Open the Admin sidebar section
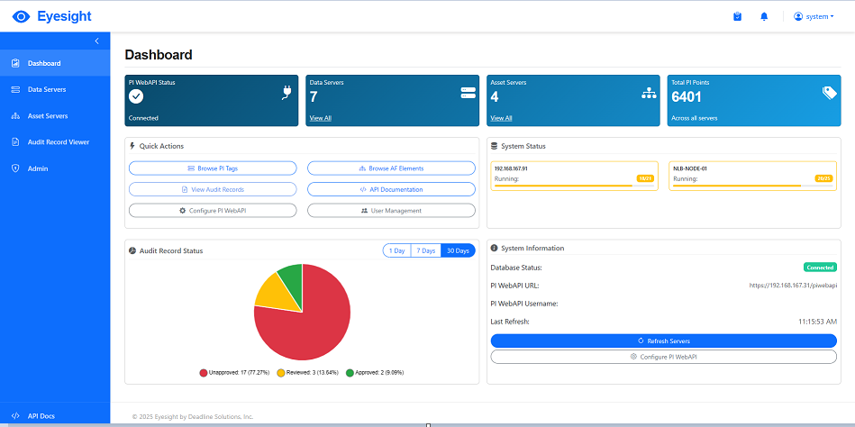Viewport: 855px width, 427px height. 38,168
